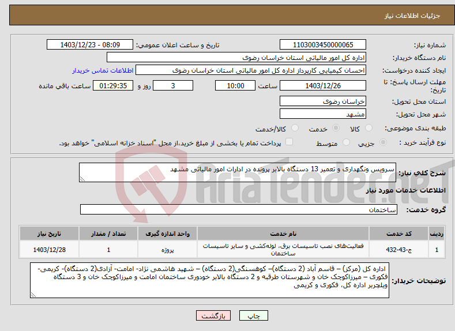Screen dimensions: 455x331
Task: Select the کالا radio button
Action: 369,128
